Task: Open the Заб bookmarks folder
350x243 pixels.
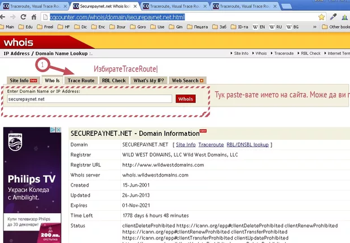Action: 219,27
